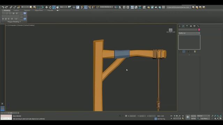Select the Bind to Space Warp icon
The height and width of the screenshot is (125, 223).
pyautogui.click(x=18, y=7)
